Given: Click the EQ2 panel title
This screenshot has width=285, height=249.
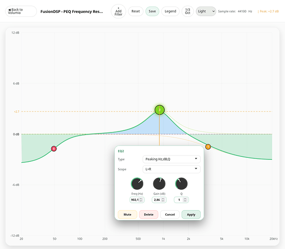Looking at the screenshot, I should click(x=121, y=151).
